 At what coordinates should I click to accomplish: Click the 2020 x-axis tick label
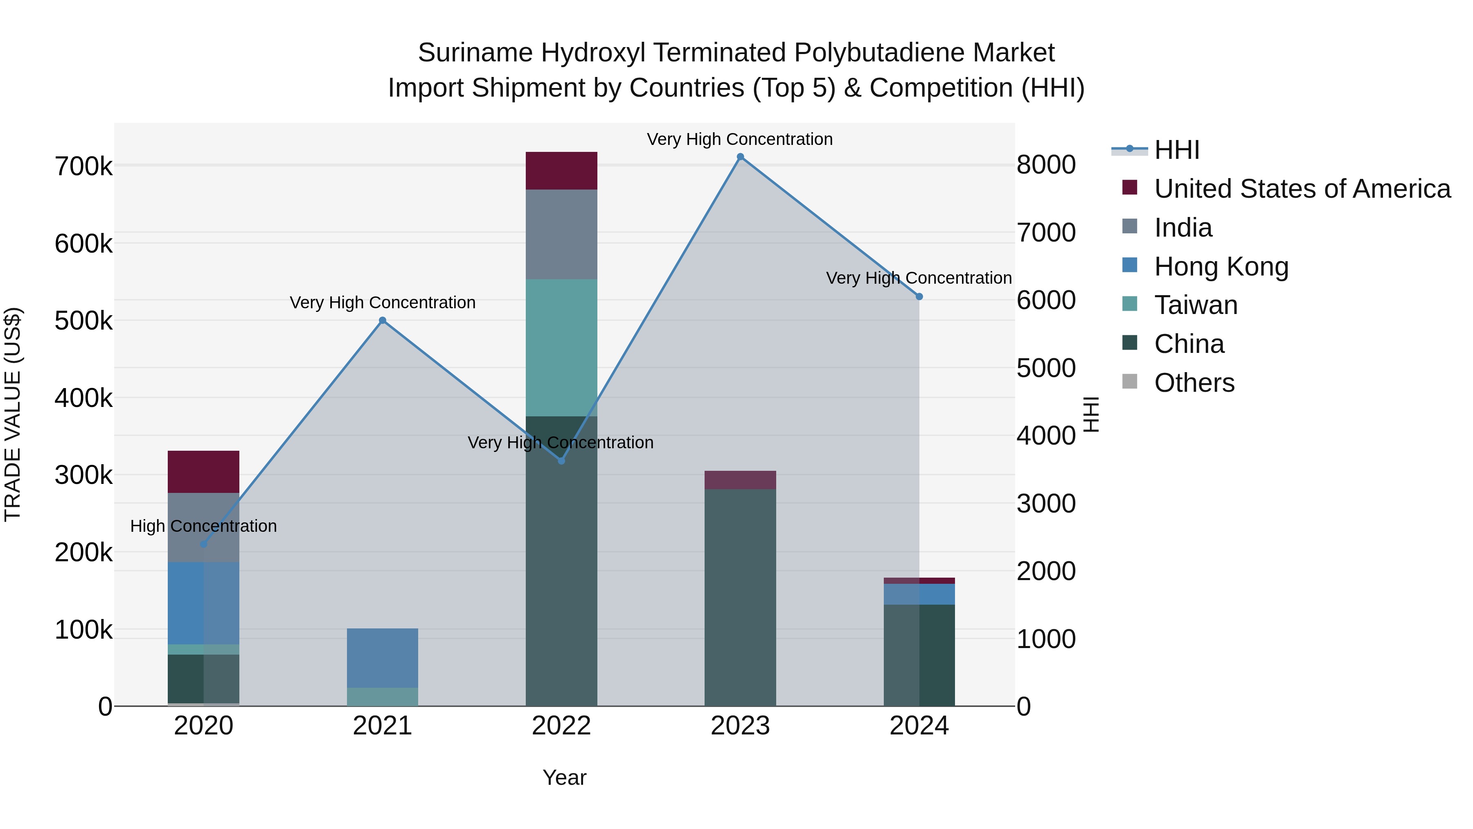click(x=204, y=726)
